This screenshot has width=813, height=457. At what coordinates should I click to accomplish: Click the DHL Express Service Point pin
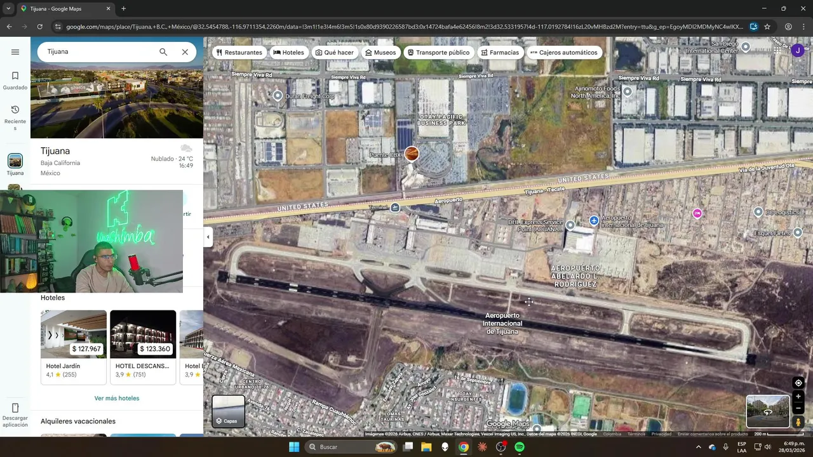pos(570,225)
